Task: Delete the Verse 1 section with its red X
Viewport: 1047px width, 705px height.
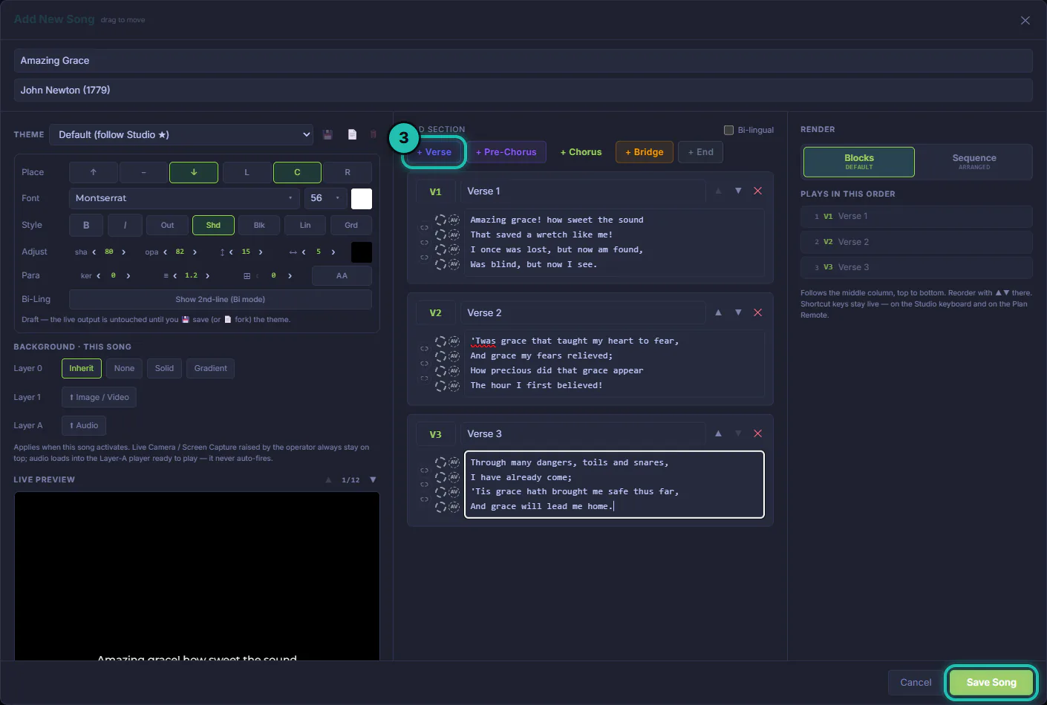Action: [758, 191]
